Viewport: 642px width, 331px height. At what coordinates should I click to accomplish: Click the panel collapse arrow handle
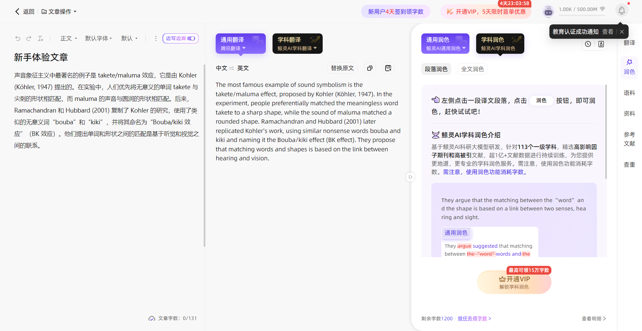point(410,177)
